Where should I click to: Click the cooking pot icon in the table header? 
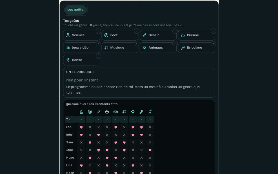pos(107,112)
